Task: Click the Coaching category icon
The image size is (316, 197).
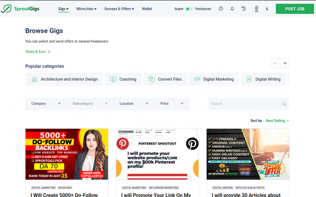Action: [113, 79]
